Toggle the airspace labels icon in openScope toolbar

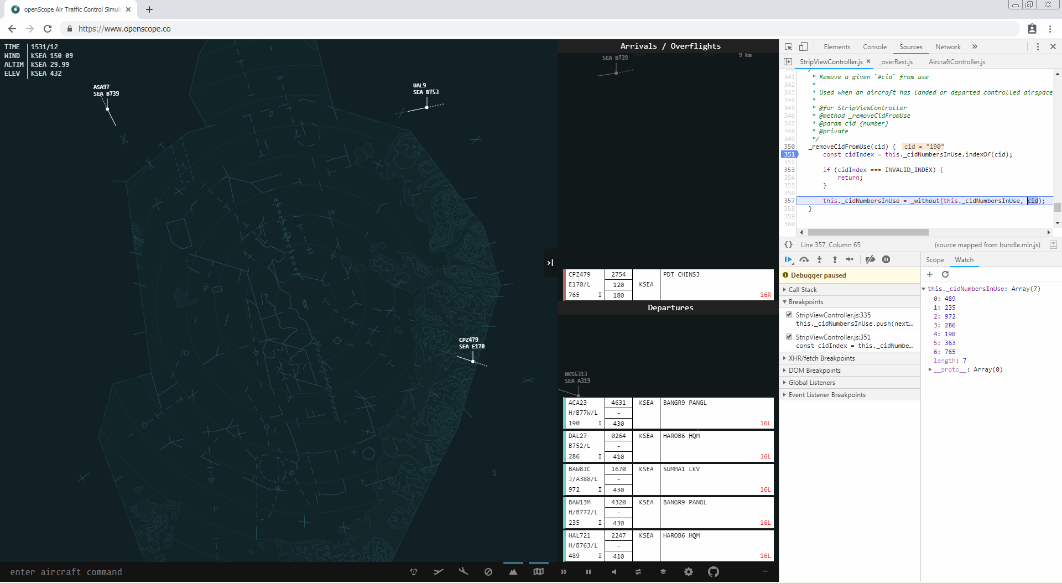[x=413, y=572]
